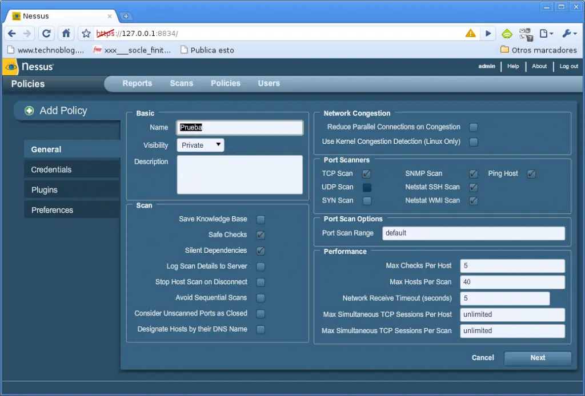Uncheck the SNMP Scan checkbox
Screen dimensions: 585x396
pyautogui.click(x=473, y=174)
